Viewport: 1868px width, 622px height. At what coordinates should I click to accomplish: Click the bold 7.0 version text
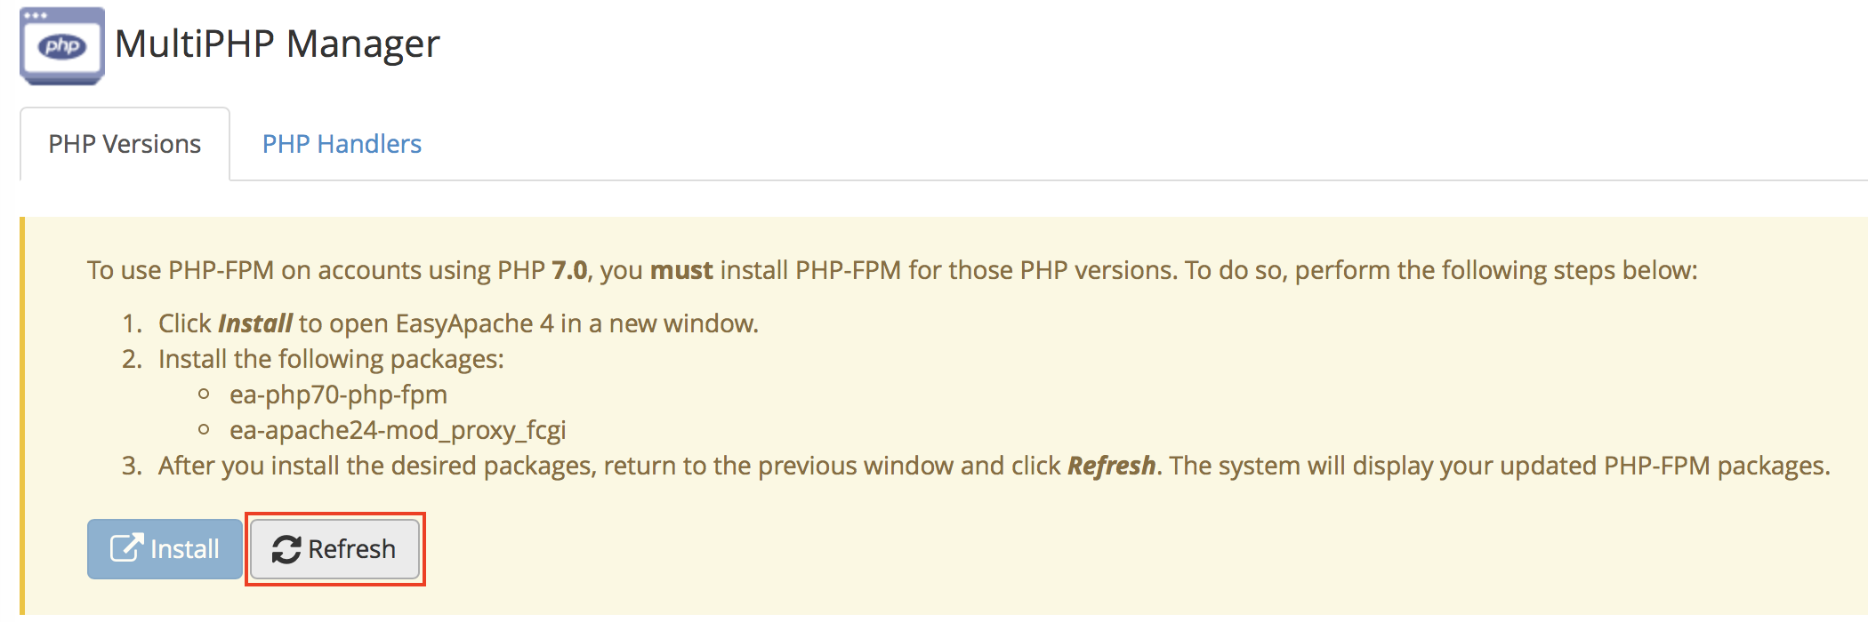pyautogui.click(x=569, y=270)
